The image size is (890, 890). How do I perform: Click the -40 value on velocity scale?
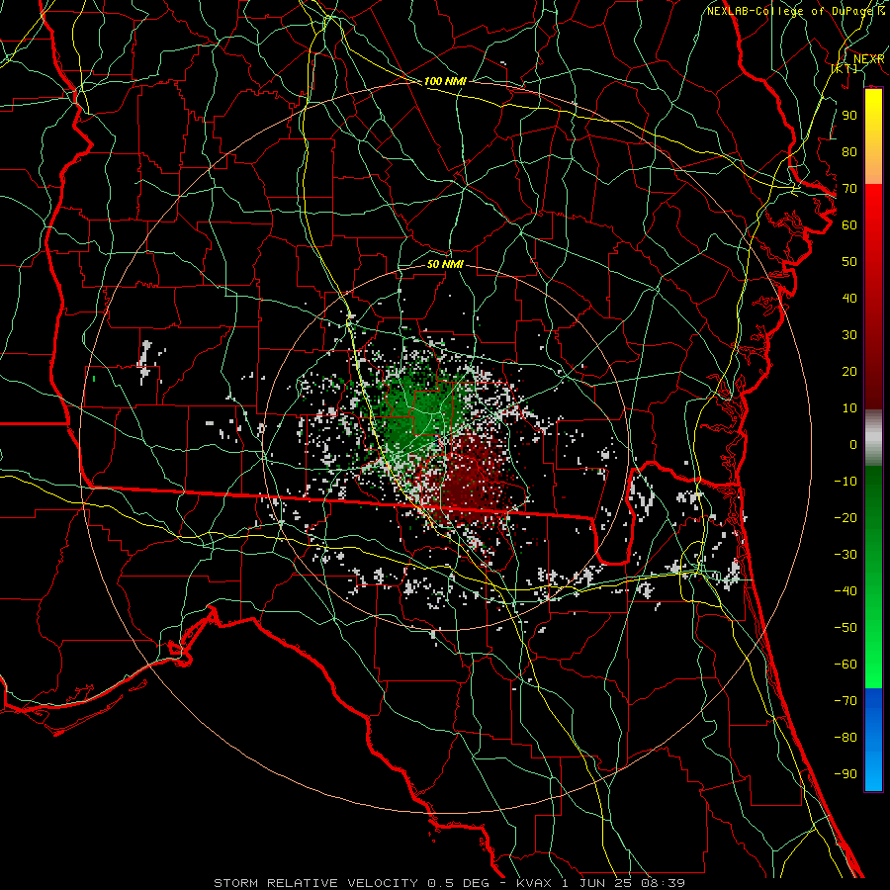click(845, 591)
